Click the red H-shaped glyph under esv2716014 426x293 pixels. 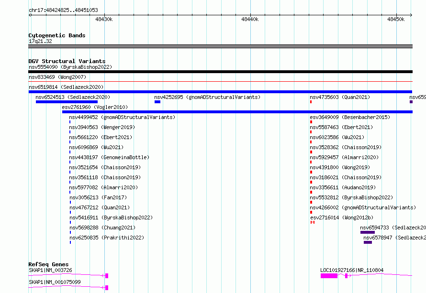pyautogui.click(x=313, y=222)
